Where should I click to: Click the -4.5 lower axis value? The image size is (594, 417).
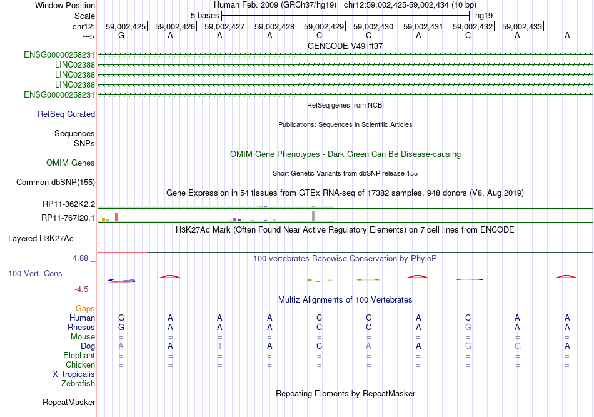[81, 289]
